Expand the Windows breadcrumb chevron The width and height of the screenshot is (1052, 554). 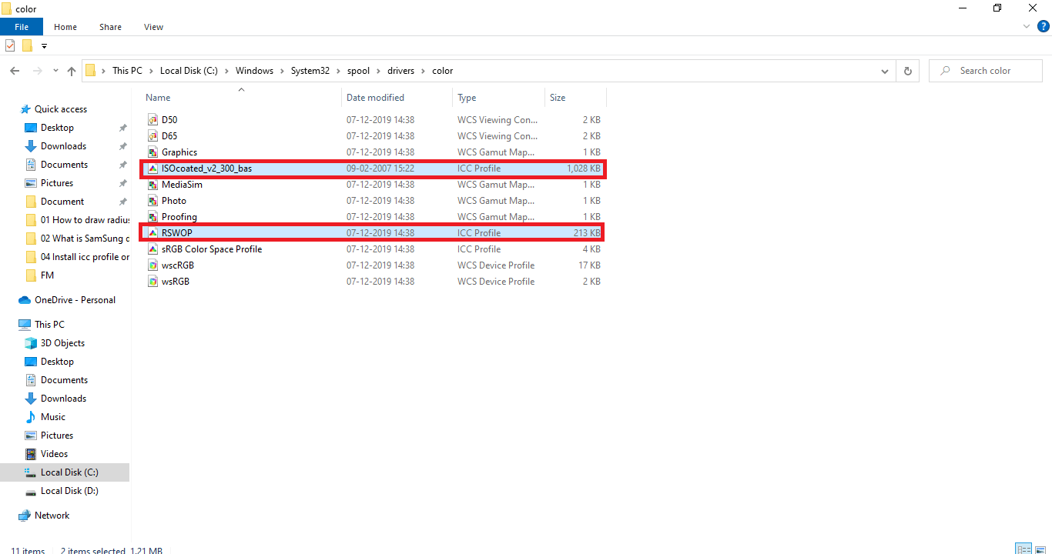(x=282, y=71)
